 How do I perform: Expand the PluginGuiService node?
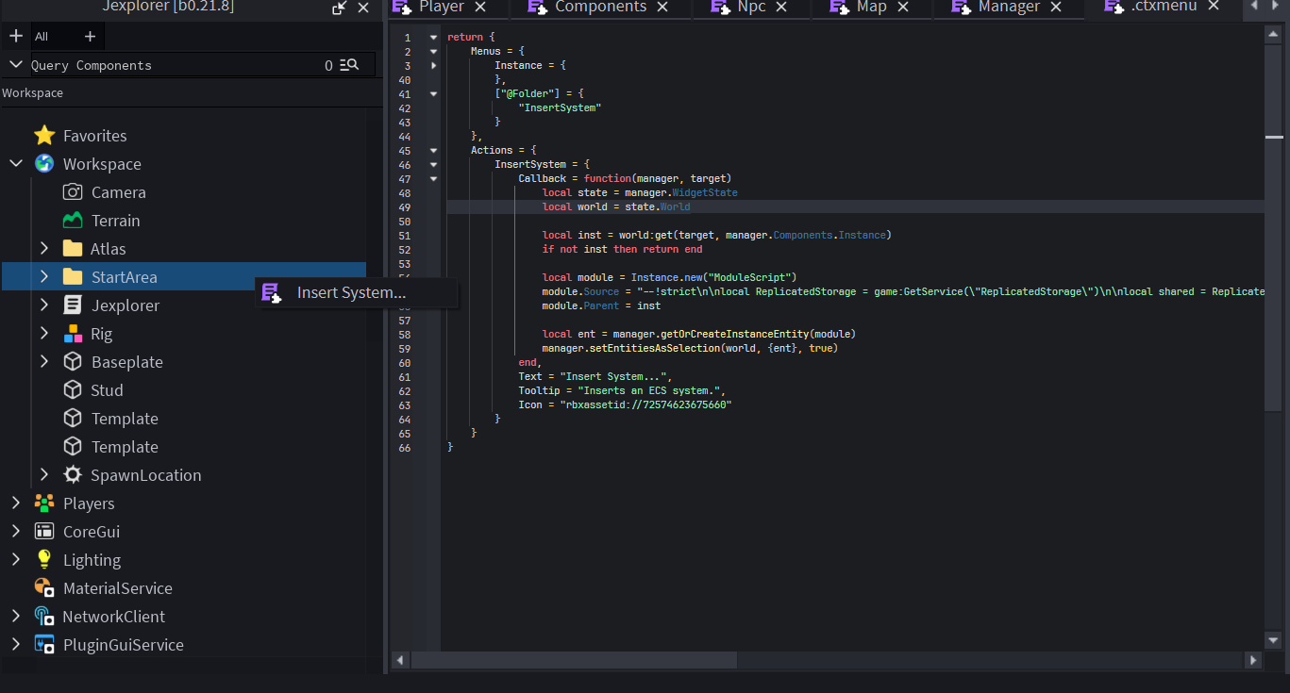click(16, 645)
